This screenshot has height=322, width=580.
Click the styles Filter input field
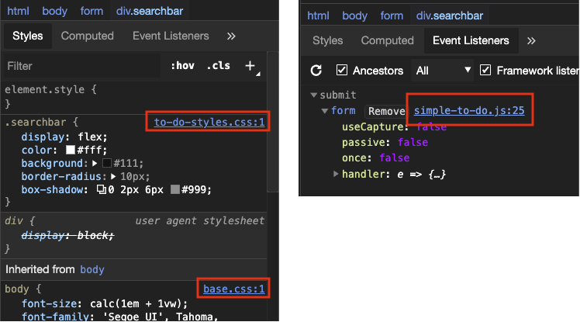coord(82,66)
